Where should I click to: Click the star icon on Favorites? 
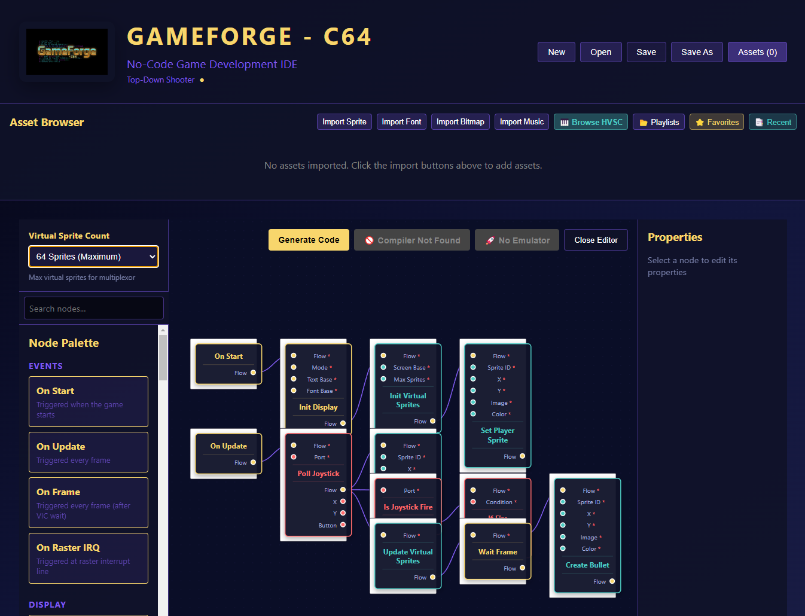tap(700, 123)
